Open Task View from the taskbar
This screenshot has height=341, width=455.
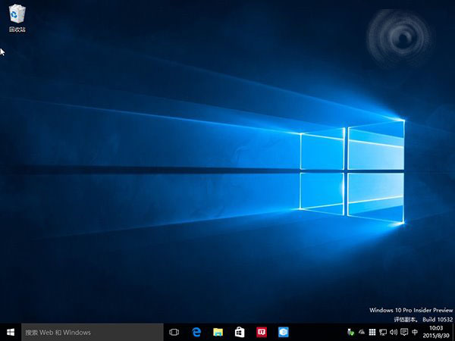pyautogui.click(x=174, y=332)
